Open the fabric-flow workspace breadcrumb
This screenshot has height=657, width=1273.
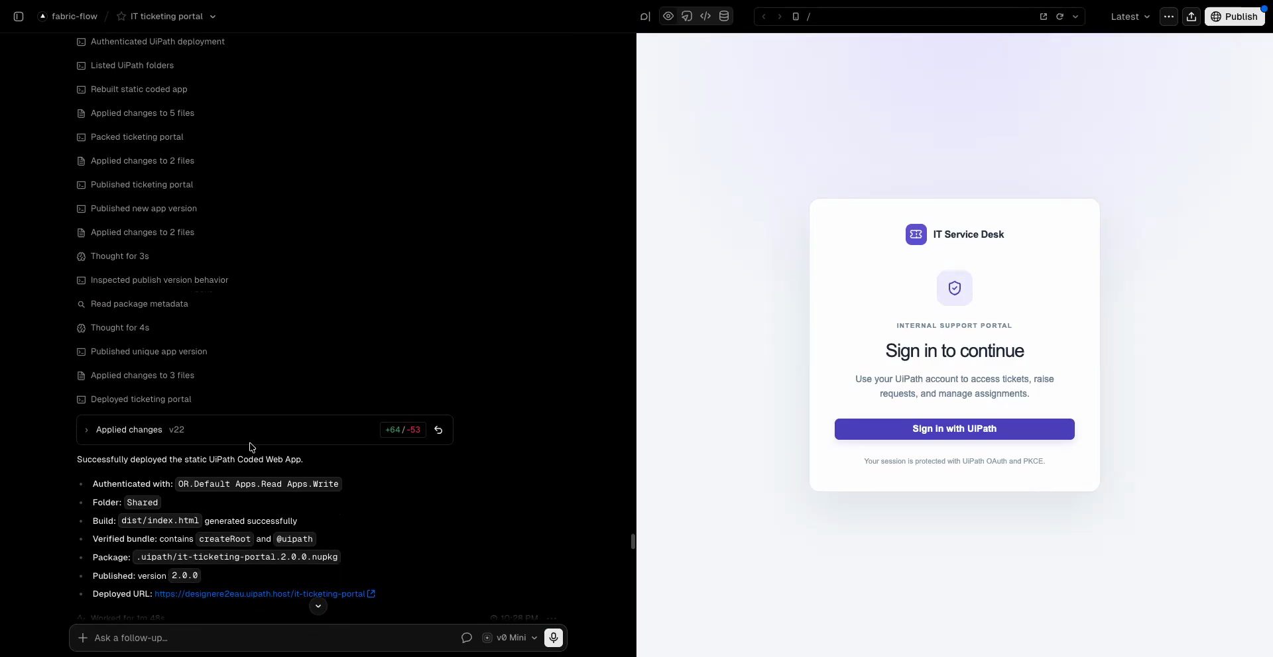[x=68, y=17]
